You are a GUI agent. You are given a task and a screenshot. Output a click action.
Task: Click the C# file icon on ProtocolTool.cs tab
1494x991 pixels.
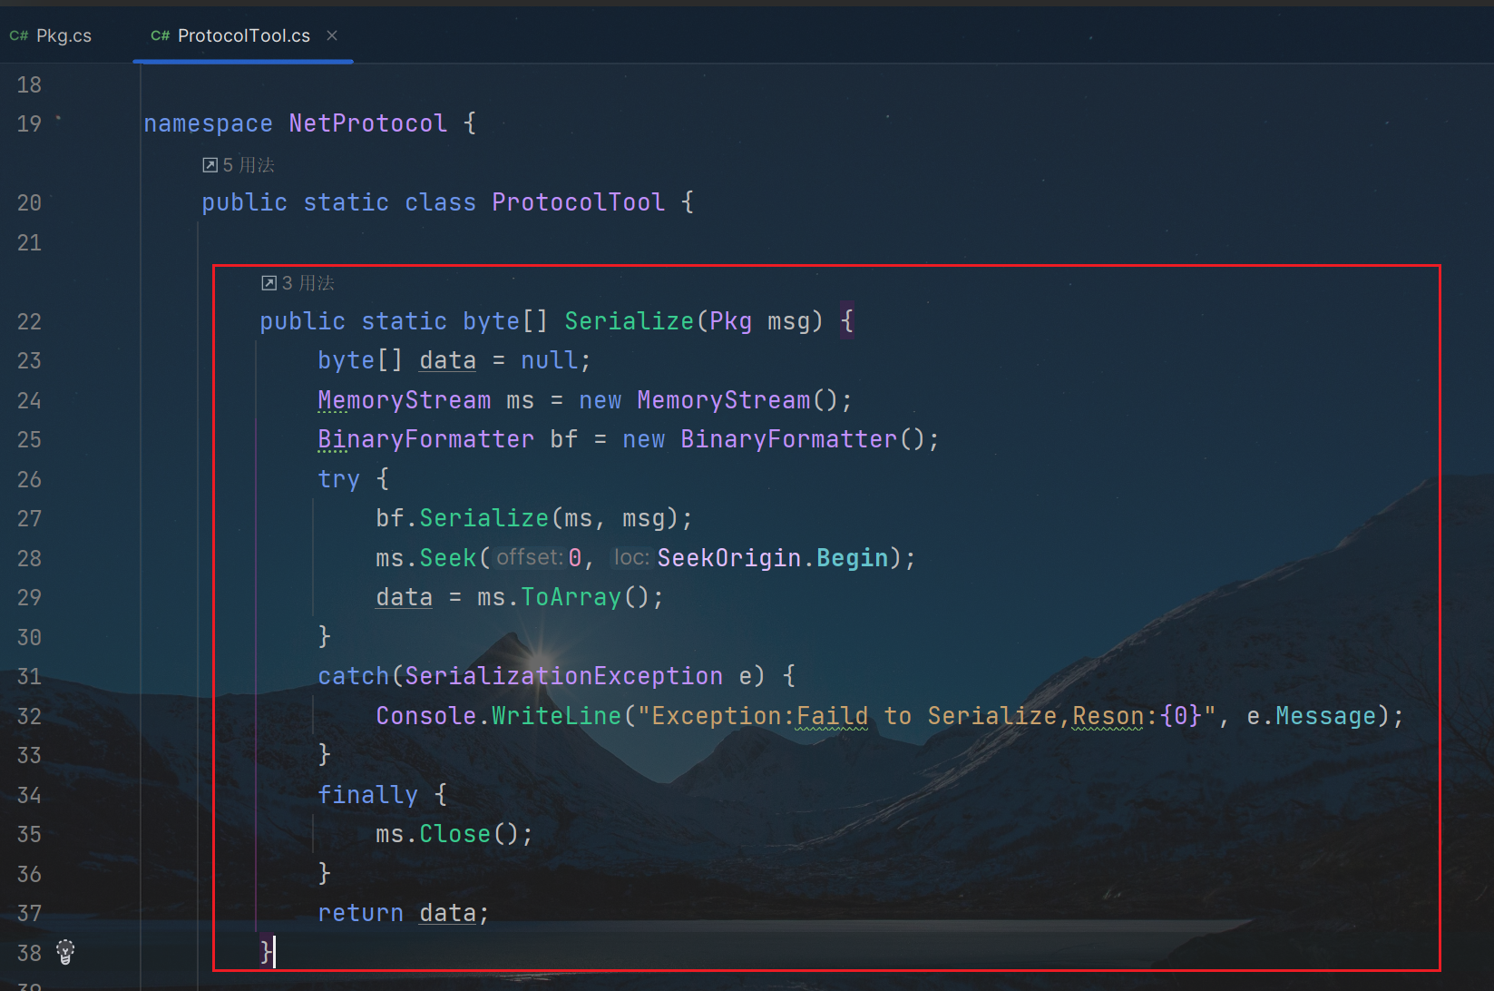161,35
